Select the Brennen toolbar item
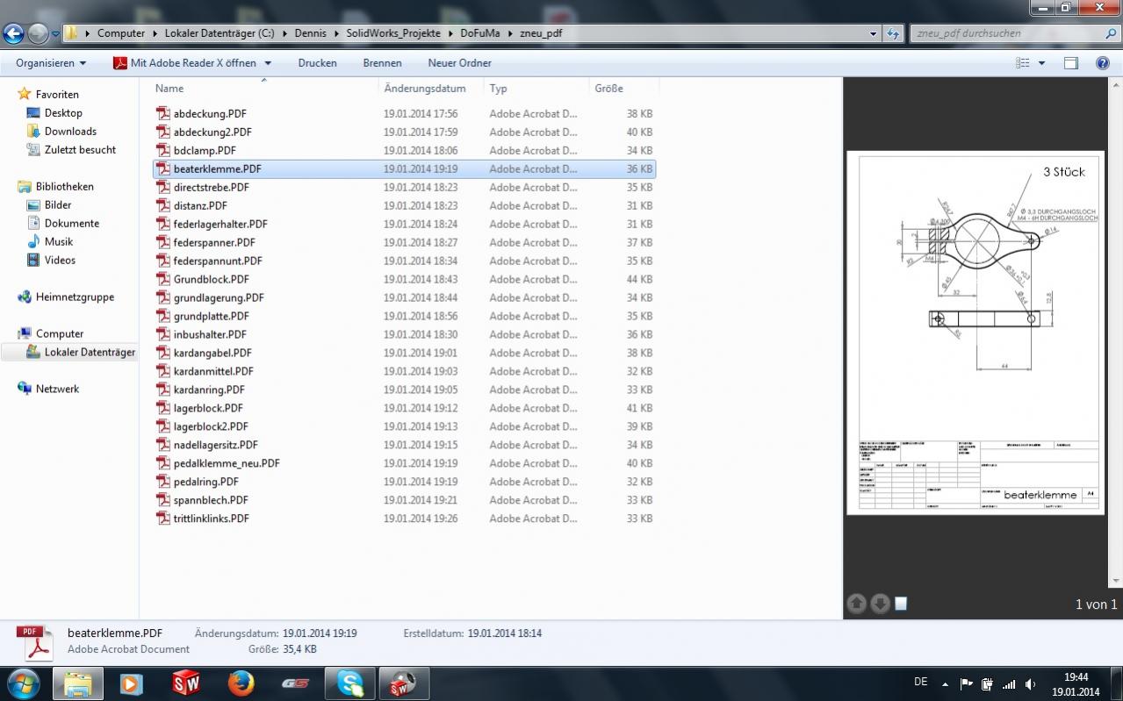This screenshot has width=1123, height=701. pyautogui.click(x=382, y=63)
